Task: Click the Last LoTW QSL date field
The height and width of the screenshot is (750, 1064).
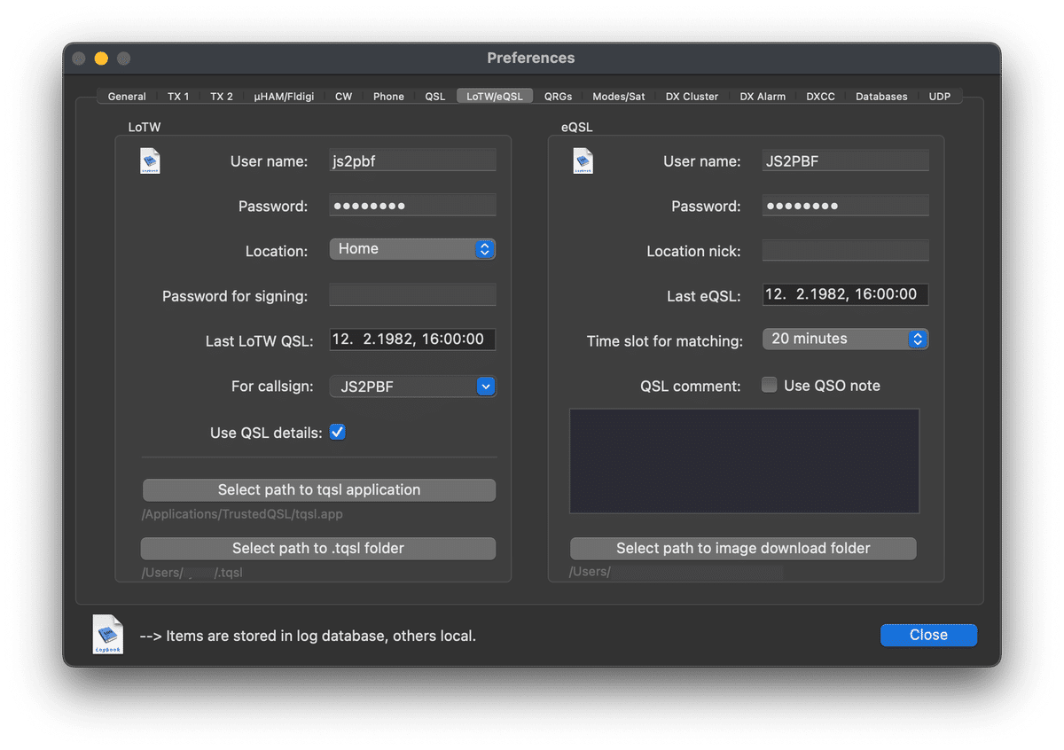Action: pyautogui.click(x=412, y=339)
